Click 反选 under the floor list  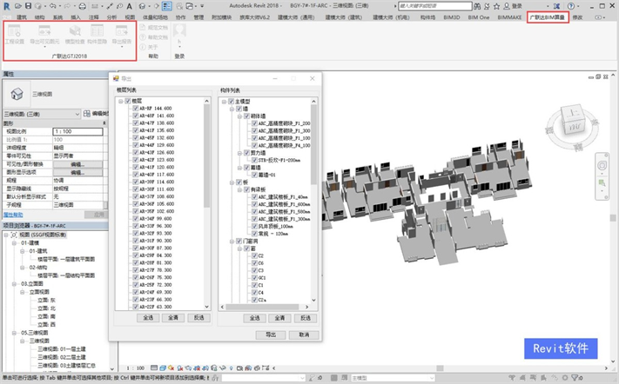(198, 318)
